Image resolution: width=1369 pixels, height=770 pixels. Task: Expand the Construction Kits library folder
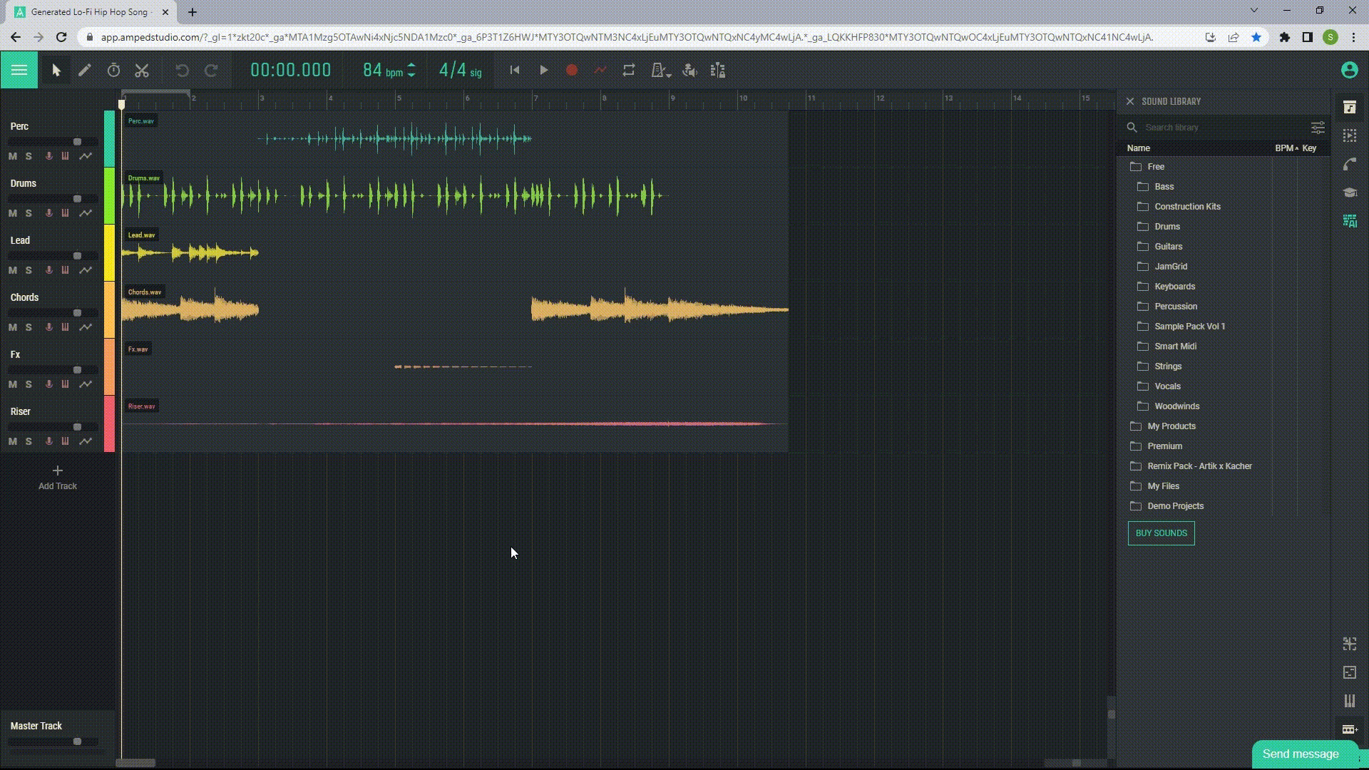(1187, 206)
